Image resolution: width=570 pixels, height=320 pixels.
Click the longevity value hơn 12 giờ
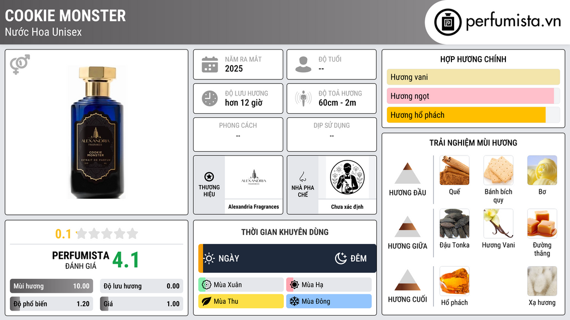244,103
